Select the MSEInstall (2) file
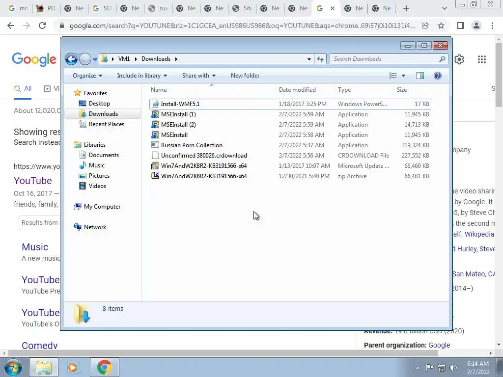The width and height of the screenshot is (503, 377). (x=290, y=124)
